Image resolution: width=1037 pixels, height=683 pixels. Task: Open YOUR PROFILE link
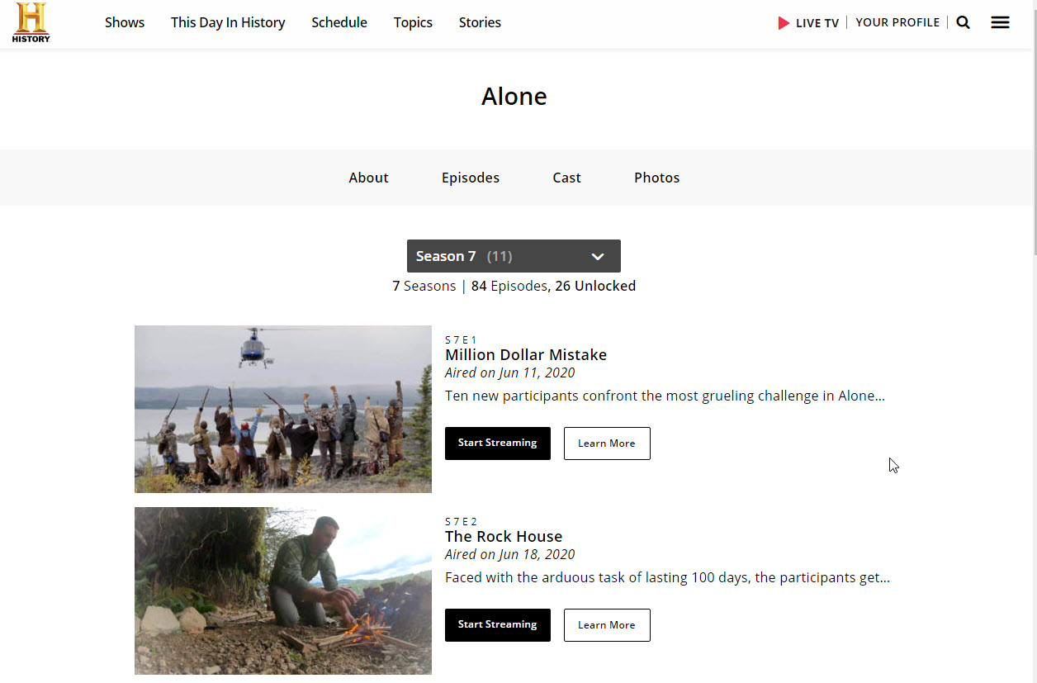[x=897, y=22]
